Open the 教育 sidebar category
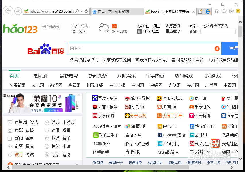 (x=19, y=155)
